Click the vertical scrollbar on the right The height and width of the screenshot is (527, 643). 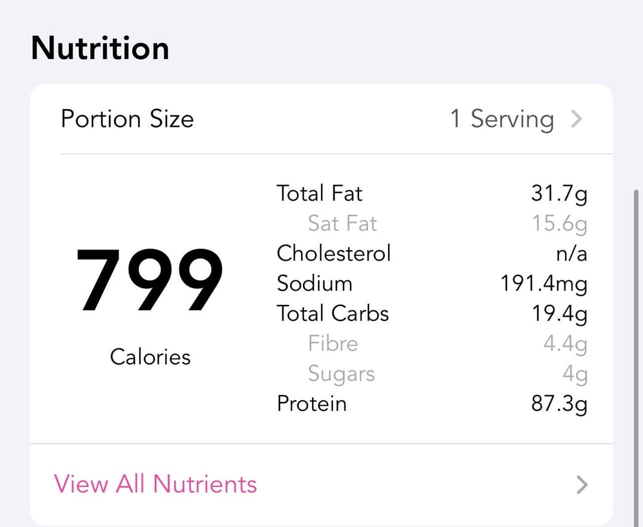(636, 357)
